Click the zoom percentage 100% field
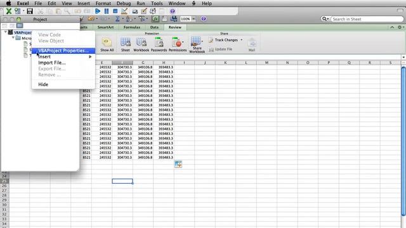The image size is (406, 228). (186, 19)
